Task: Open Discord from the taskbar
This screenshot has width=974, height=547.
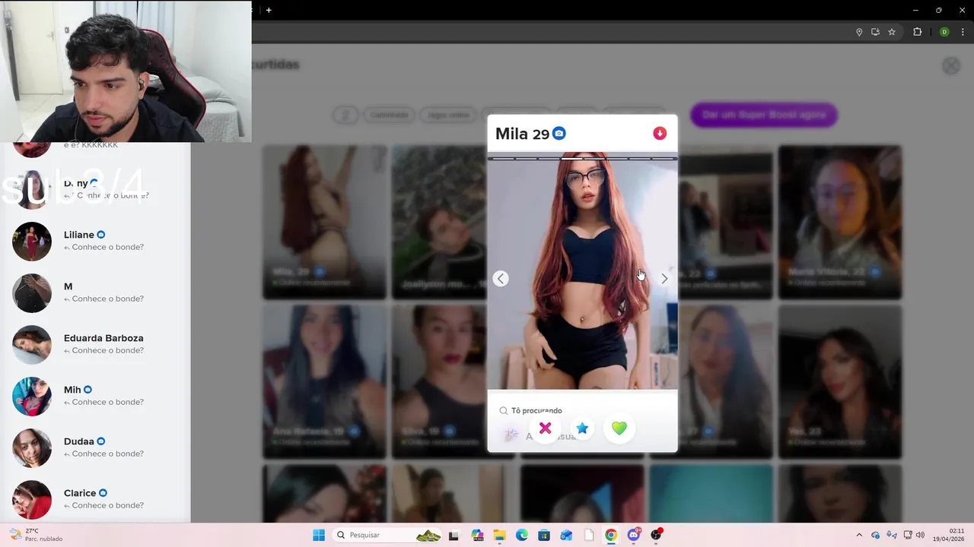Action: pyautogui.click(x=634, y=535)
